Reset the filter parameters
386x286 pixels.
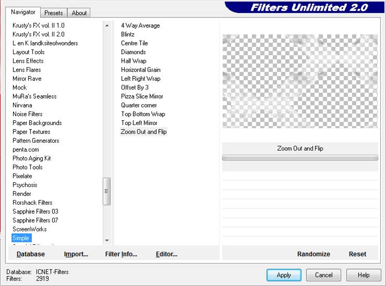357,254
